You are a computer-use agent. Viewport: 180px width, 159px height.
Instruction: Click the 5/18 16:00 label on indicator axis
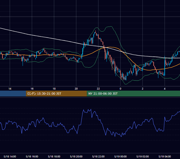32,156
